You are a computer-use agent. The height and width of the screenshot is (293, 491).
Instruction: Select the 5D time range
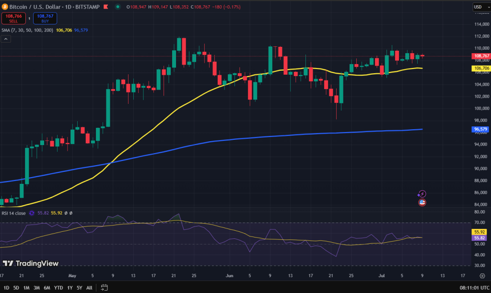click(x=16, y=288)
